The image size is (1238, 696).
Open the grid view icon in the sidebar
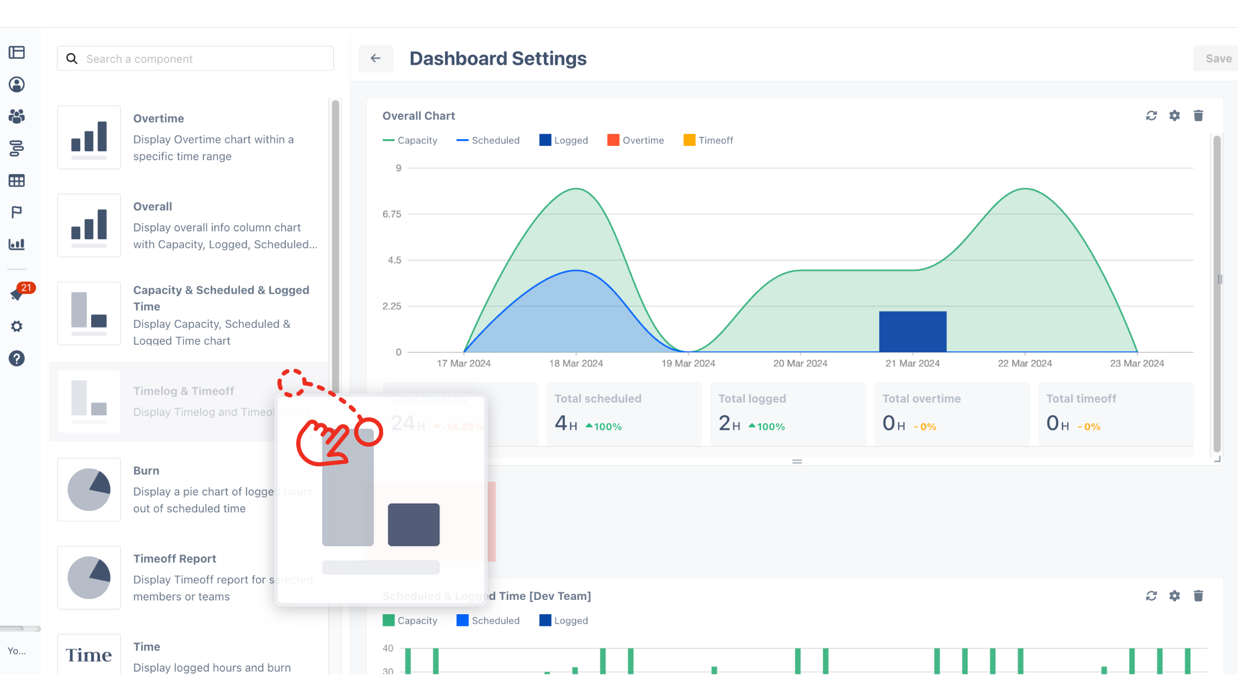17,180
